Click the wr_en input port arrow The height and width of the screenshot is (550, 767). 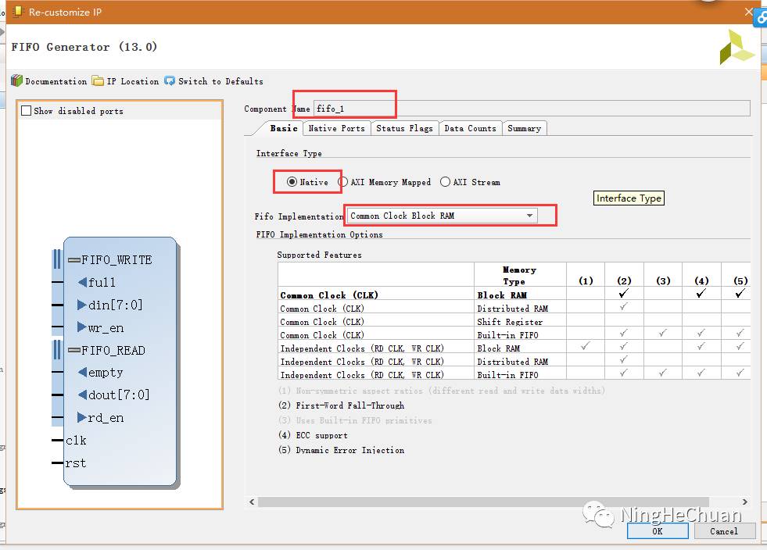pyautogui.click(x=81, y=328)
